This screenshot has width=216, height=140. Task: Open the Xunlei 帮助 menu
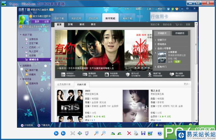click(x=161, y=9)
